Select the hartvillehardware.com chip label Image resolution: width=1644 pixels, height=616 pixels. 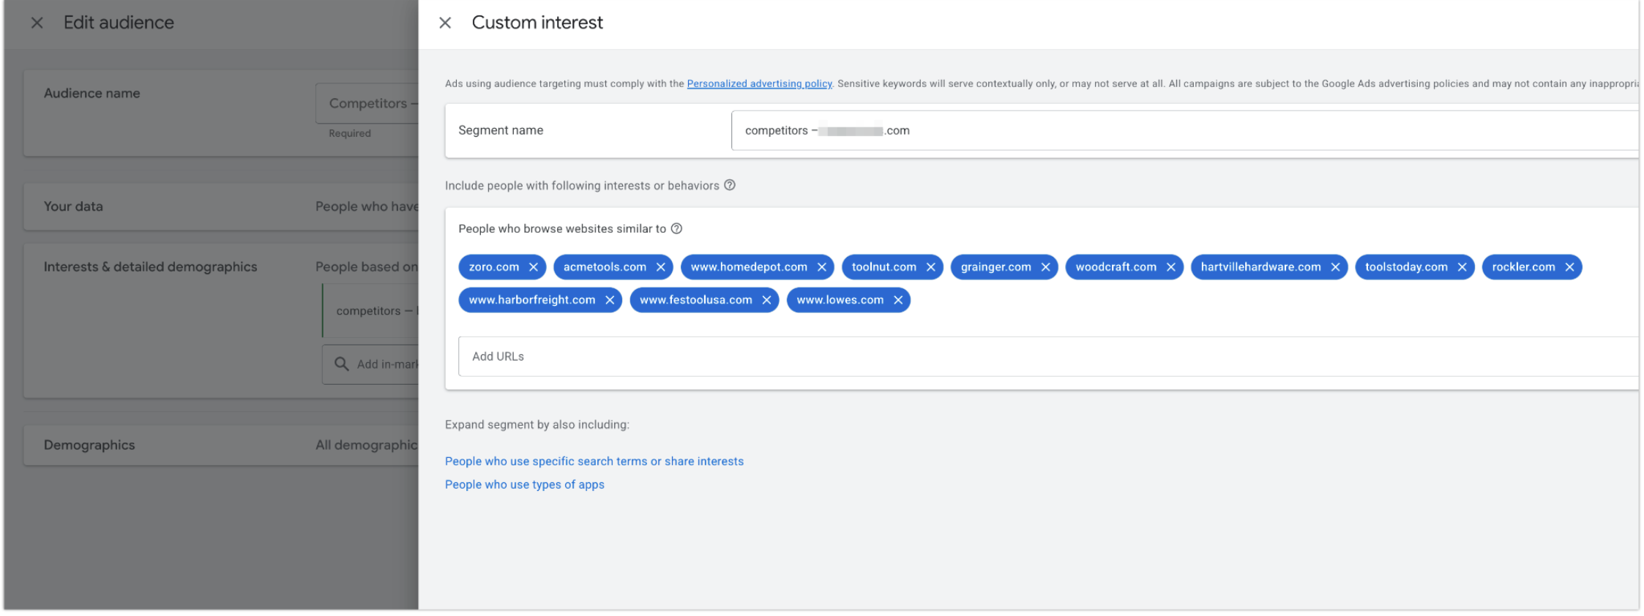(x=1261, y=267)
